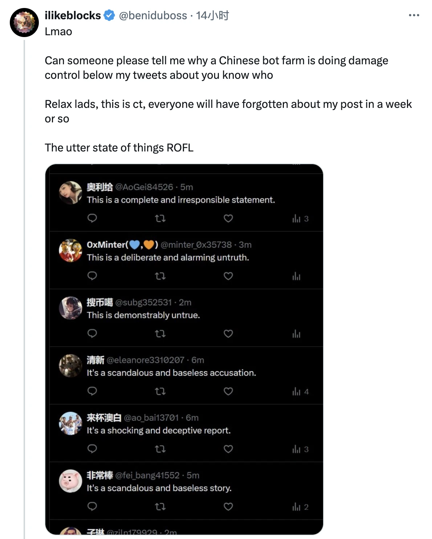
Task: Like the subg352531 comment
Action: (228, 333)
